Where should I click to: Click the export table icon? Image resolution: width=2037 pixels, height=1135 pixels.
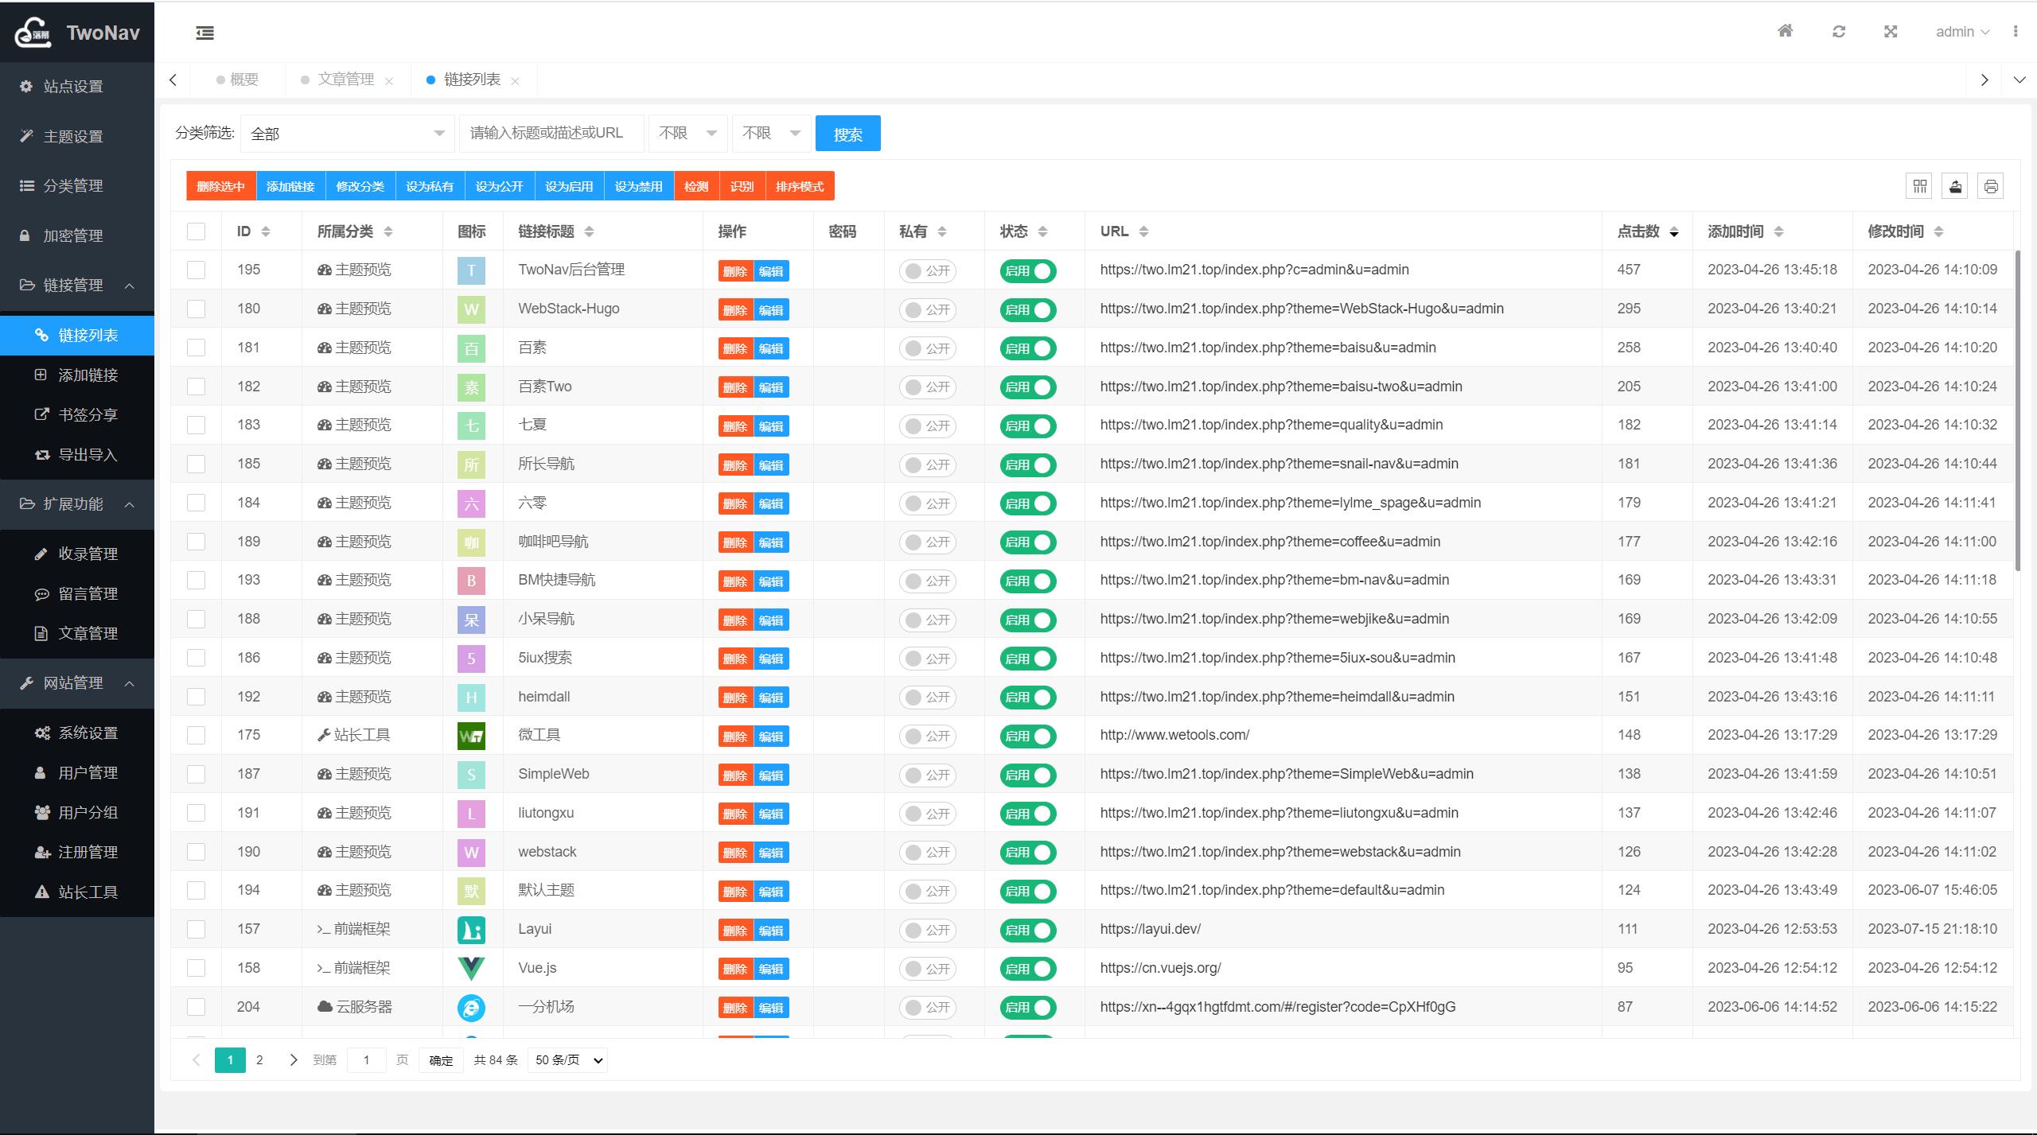point(1955,186)
